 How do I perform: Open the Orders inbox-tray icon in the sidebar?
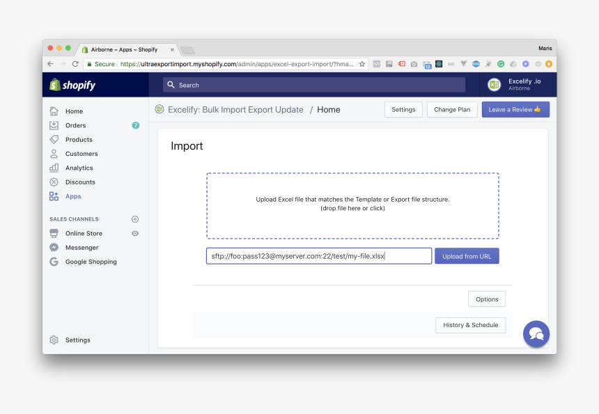point(54,125)
